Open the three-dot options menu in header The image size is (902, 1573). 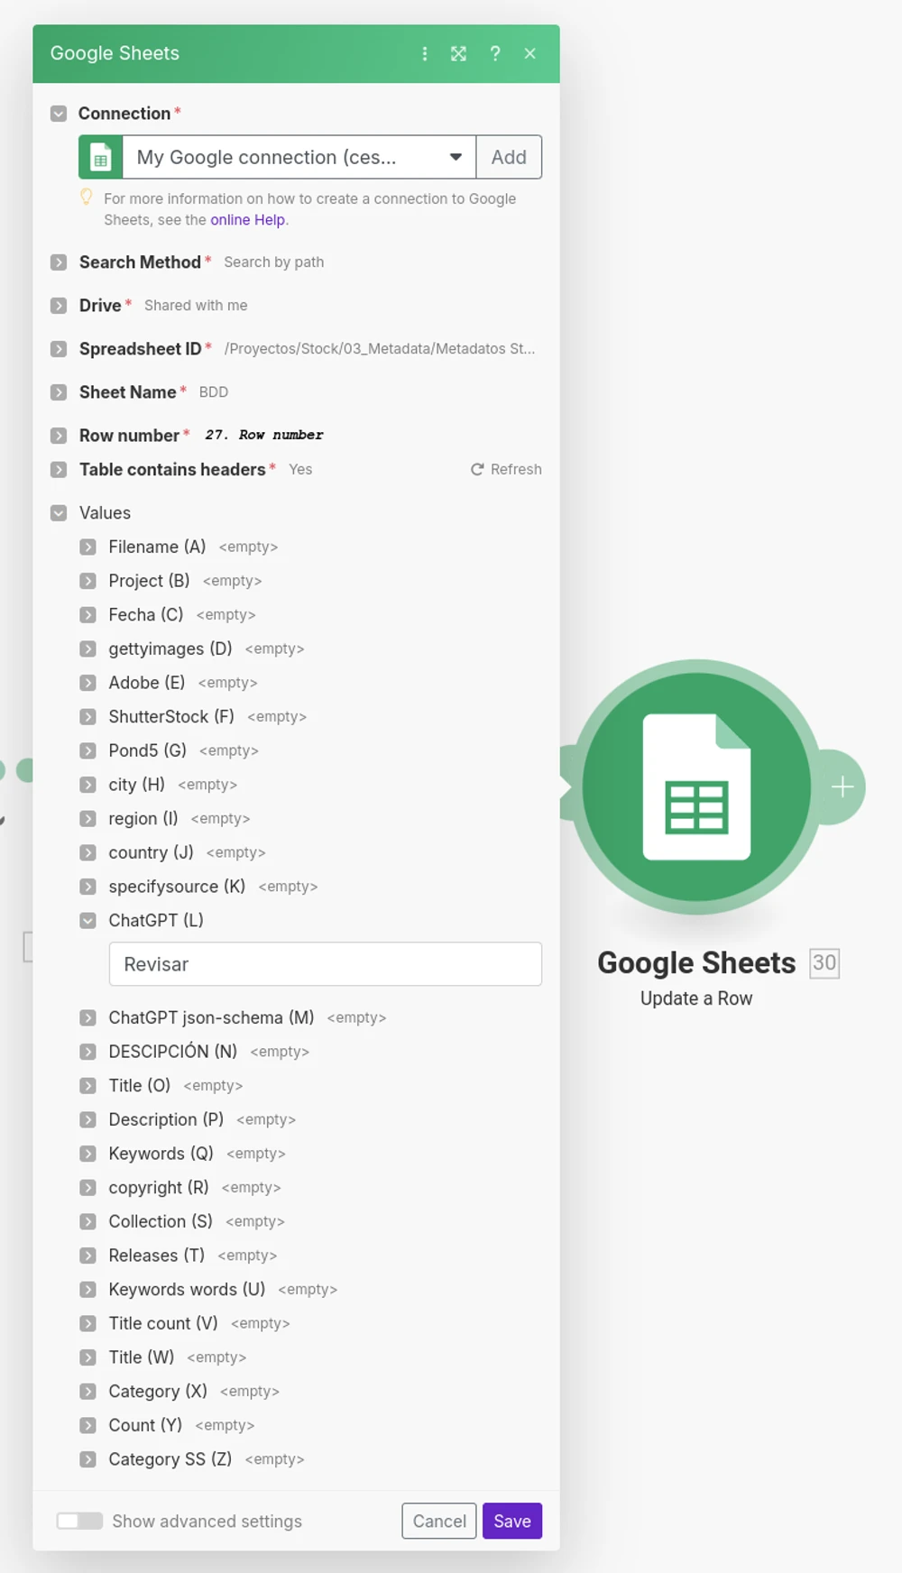click(425, 53)
